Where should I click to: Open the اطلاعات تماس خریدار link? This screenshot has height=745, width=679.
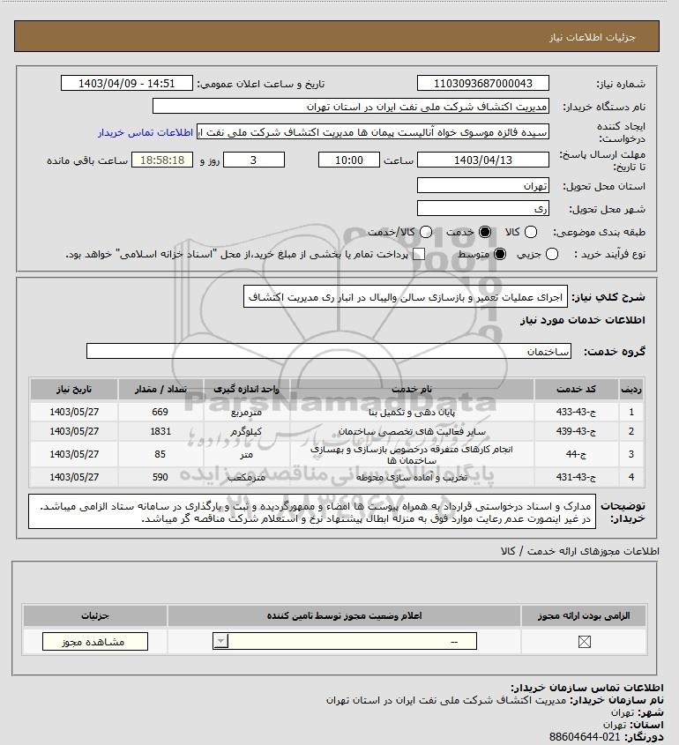click(145, 132)
